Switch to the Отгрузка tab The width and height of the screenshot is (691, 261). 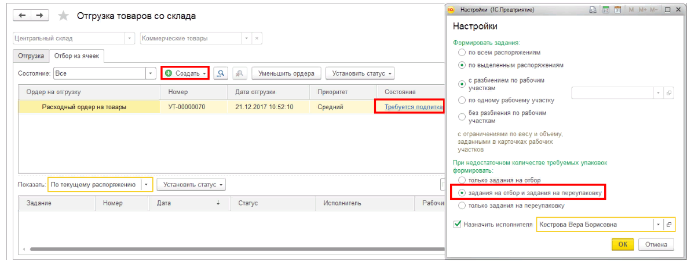click(x=31, y=56)
